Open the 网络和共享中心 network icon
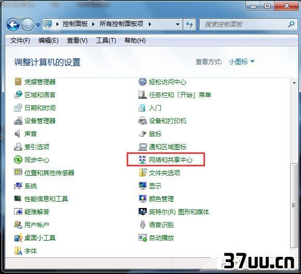301x274 pixels. tap(142, 160)
